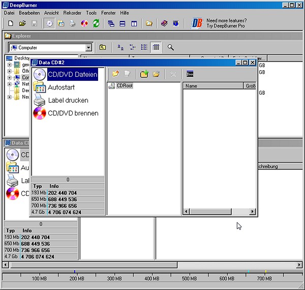305x290 pixels.
Task: Click the Größe column header in Data CD#2
Action: pyautogui.click(x=250, y=86)
